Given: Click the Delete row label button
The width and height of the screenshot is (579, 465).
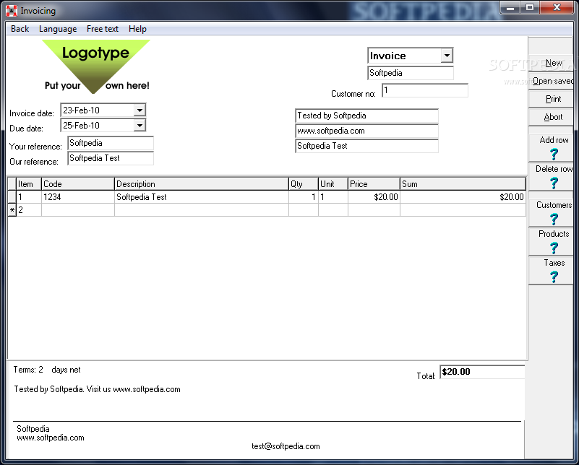Looking at the screenshot, I should [x=554, y=168].
